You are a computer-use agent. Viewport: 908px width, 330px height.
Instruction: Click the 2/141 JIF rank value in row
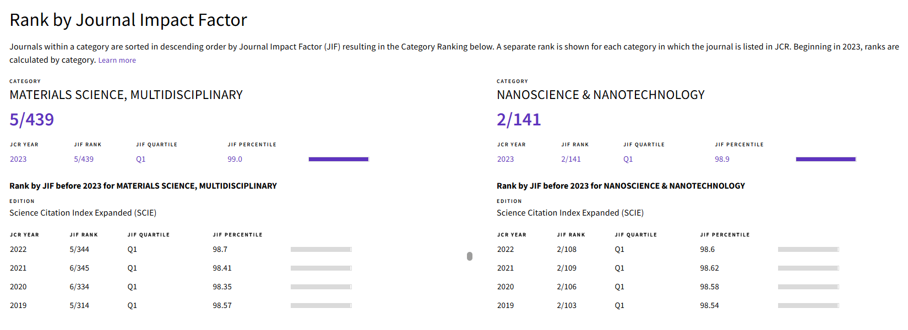(571, 159)
